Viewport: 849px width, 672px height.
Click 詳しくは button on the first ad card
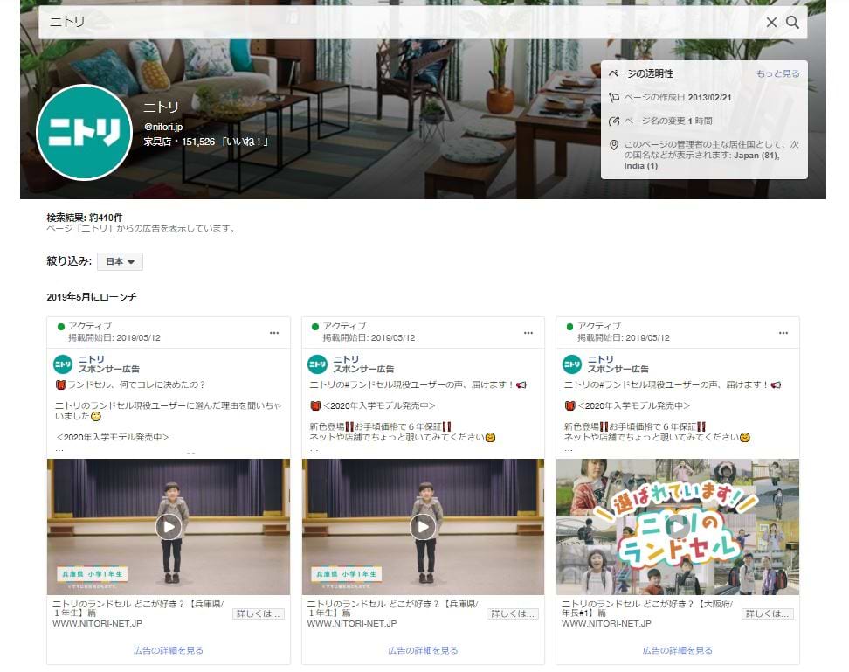259,613
